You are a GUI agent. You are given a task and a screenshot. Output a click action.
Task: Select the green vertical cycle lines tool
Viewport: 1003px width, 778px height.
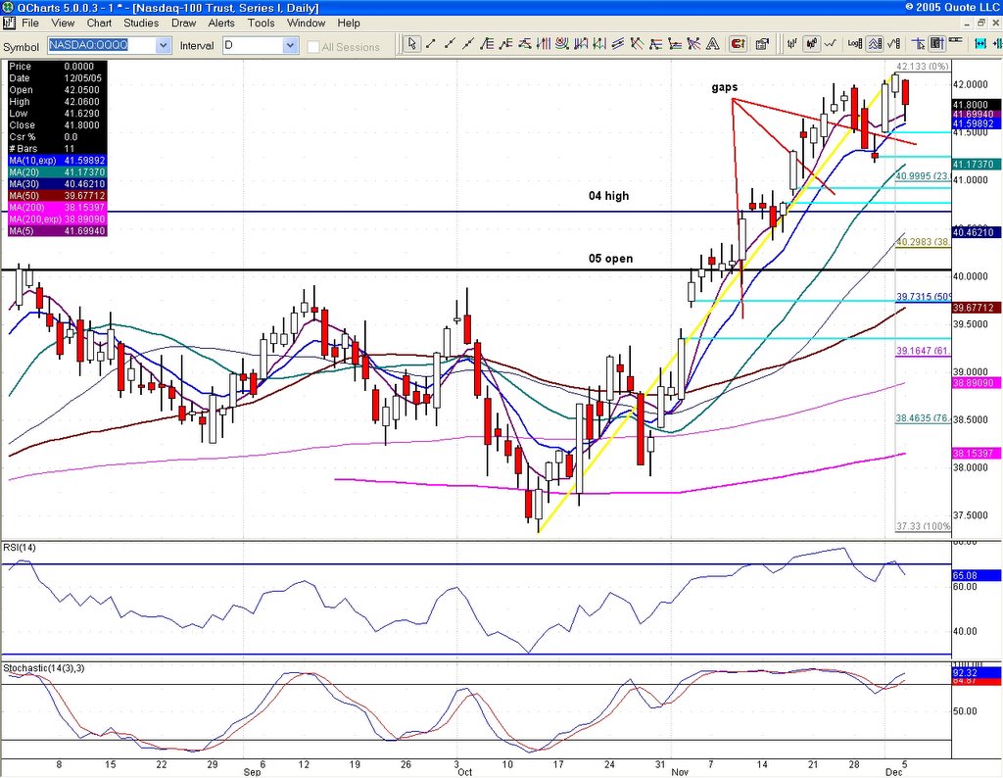(x=599, y=43)
